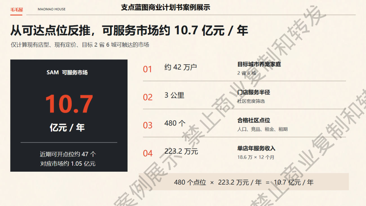Click the note 2 省 6 城
366x206 pixels.
(x=247, y=73)
